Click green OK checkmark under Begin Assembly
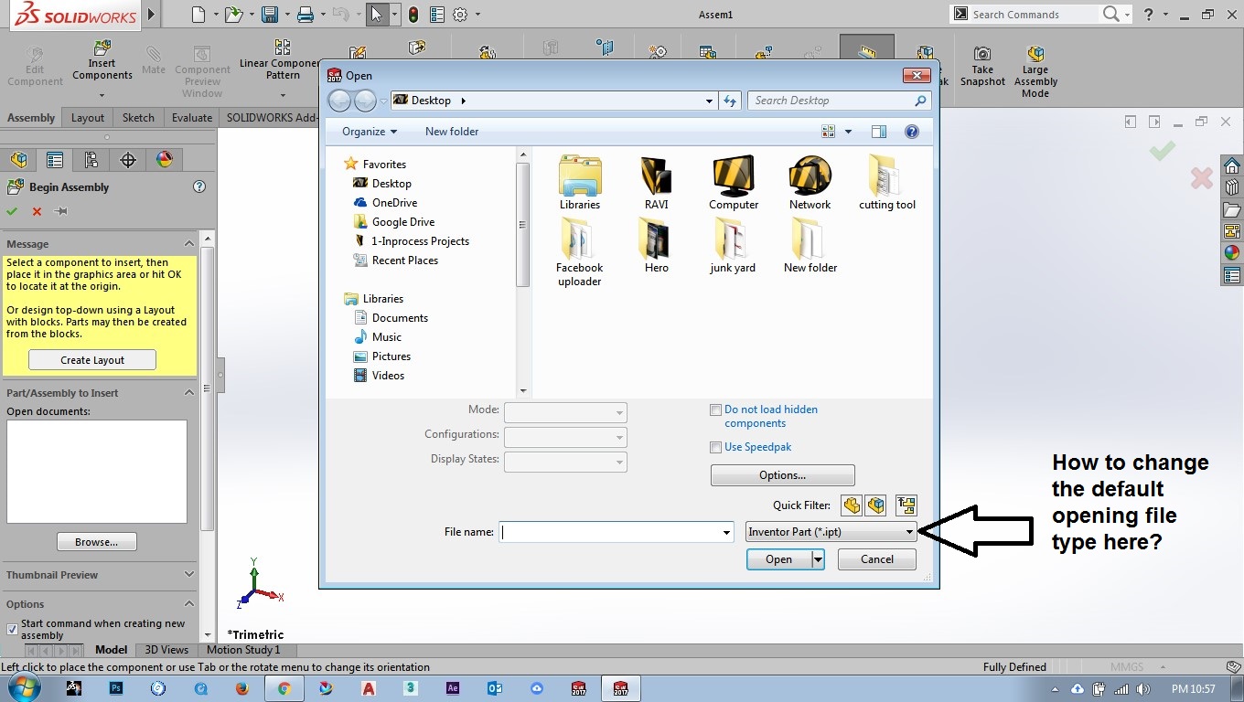Image resolution: width=1244 pixels, height=702 pixels. [12, 211]
